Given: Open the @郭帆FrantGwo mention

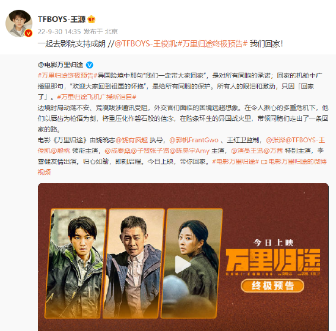Looking at the screenshot, I should coord(194,140).
